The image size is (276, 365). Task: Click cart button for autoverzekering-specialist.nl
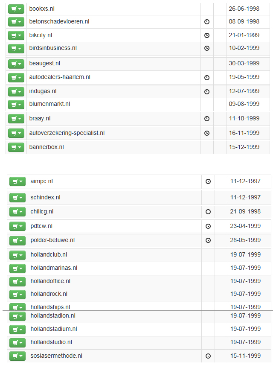point(16,133)
